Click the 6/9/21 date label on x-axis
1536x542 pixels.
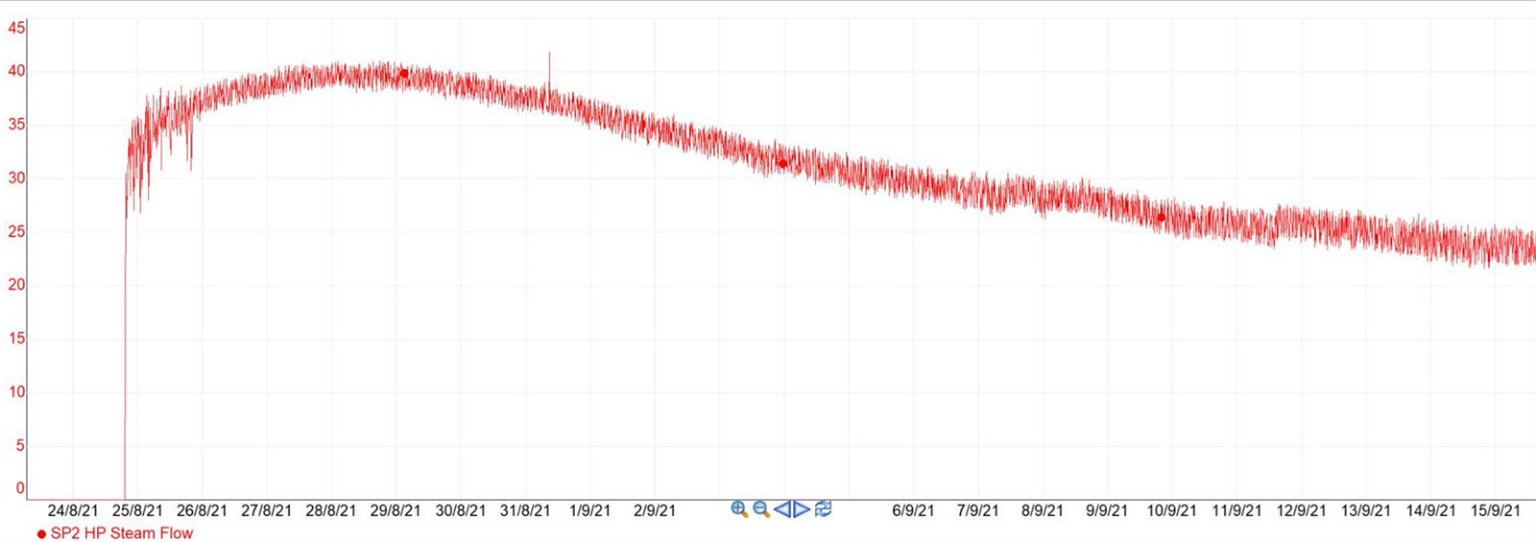click(x=913, y=511)
